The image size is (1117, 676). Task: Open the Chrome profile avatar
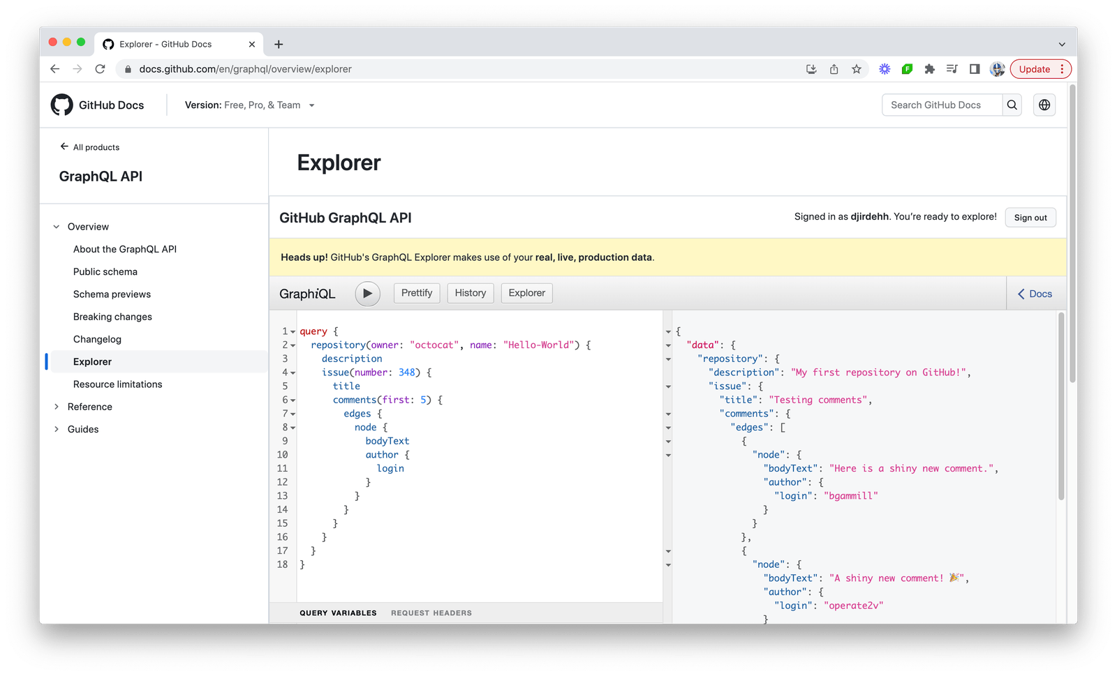[x=998, y=69]
